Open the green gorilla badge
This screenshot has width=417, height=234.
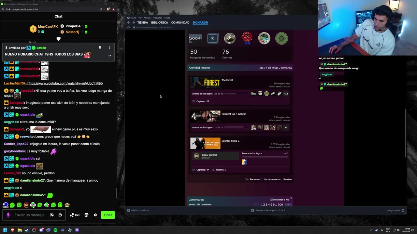281,38
